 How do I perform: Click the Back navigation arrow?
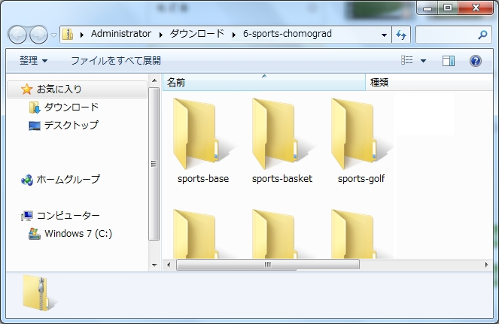(19, 35)
